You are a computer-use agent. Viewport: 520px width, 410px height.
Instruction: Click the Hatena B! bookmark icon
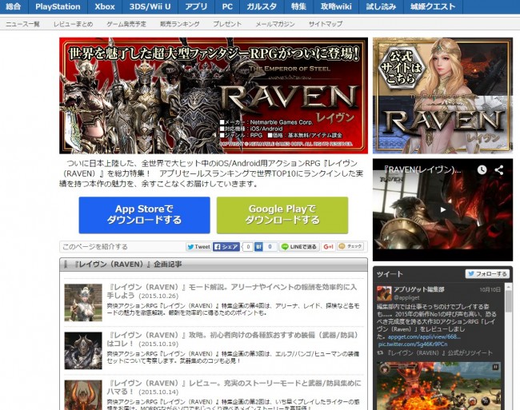click(x=258, y=247)
